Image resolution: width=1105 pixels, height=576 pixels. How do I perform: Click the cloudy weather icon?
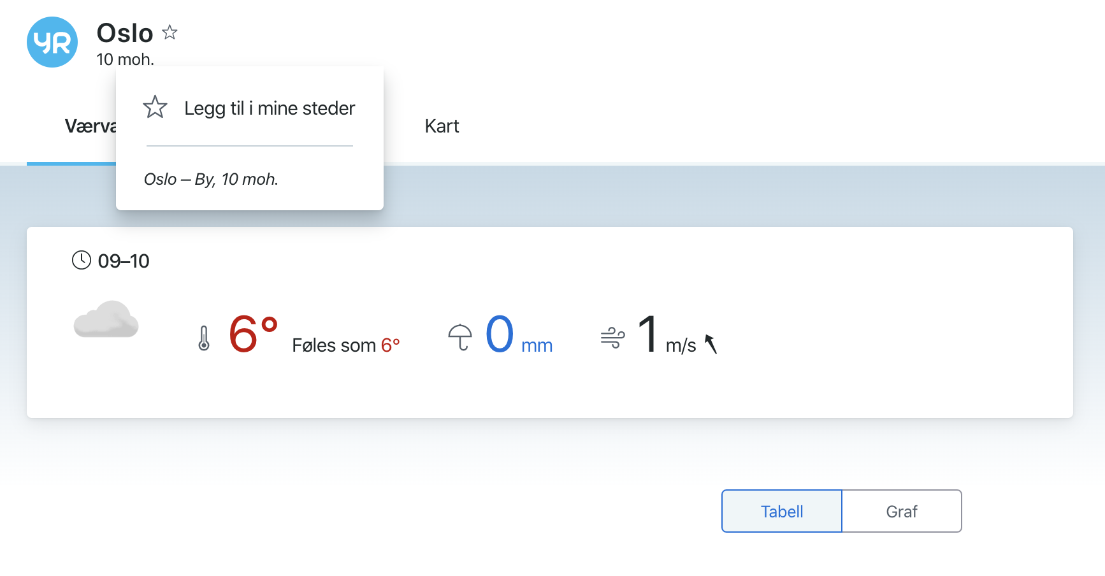[x=106, y=319]
